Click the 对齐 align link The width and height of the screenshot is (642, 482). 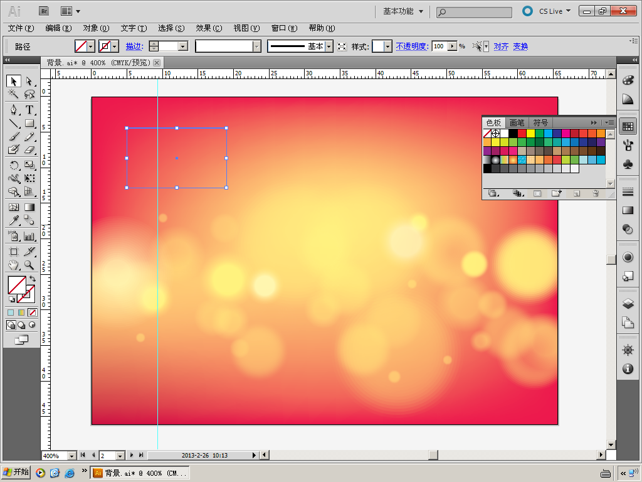(501, 46)
